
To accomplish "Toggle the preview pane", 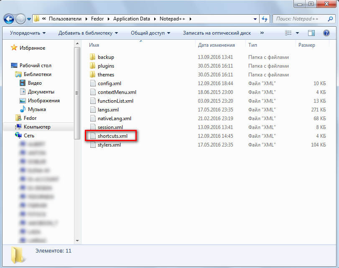I will pos(311,33).
